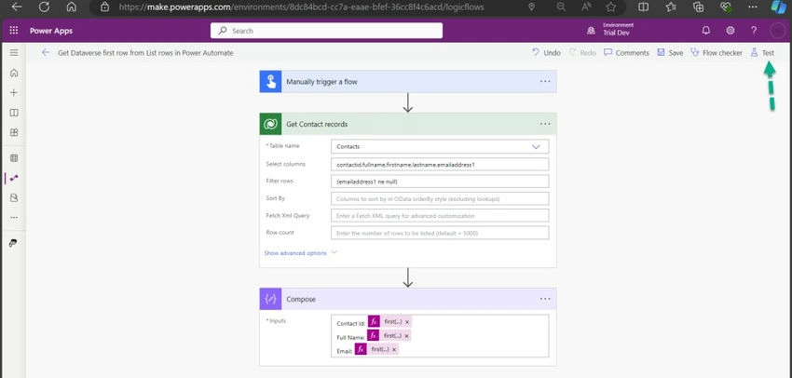Viewport: 792px width, 378px height.
Task: Click the browser zoom magnifier icon
Action: [561, 7]
